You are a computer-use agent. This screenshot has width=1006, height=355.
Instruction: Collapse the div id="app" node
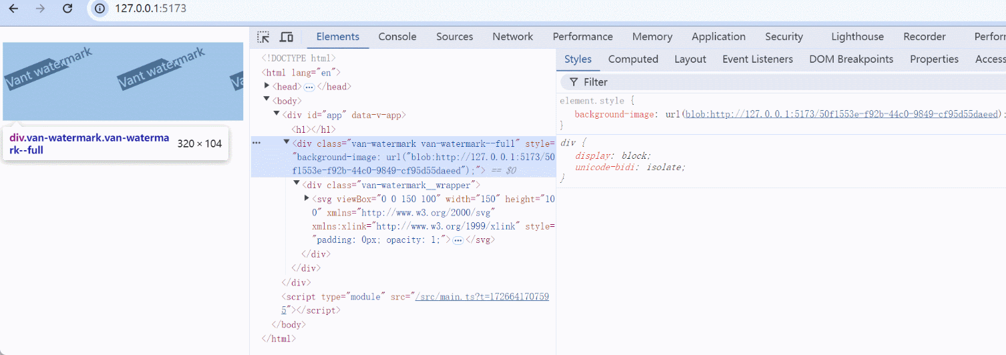tap(277, 115)
